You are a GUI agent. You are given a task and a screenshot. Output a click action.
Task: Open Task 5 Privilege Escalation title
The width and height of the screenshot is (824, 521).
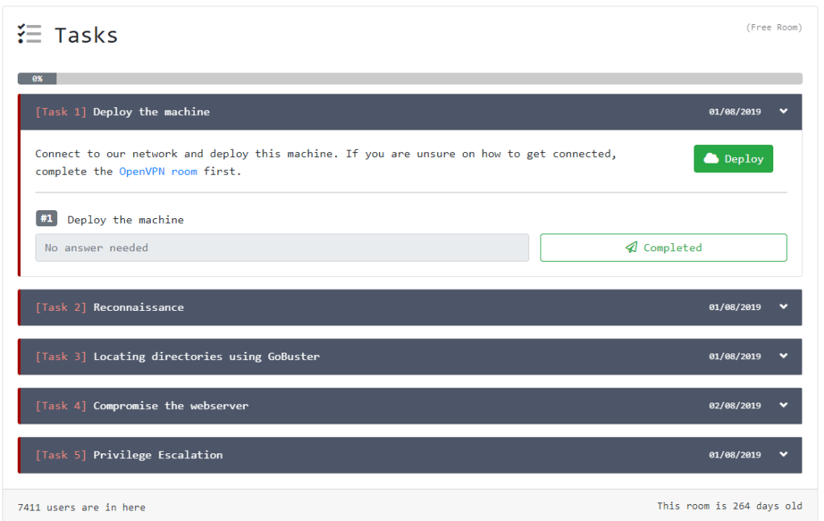[158, 455]
